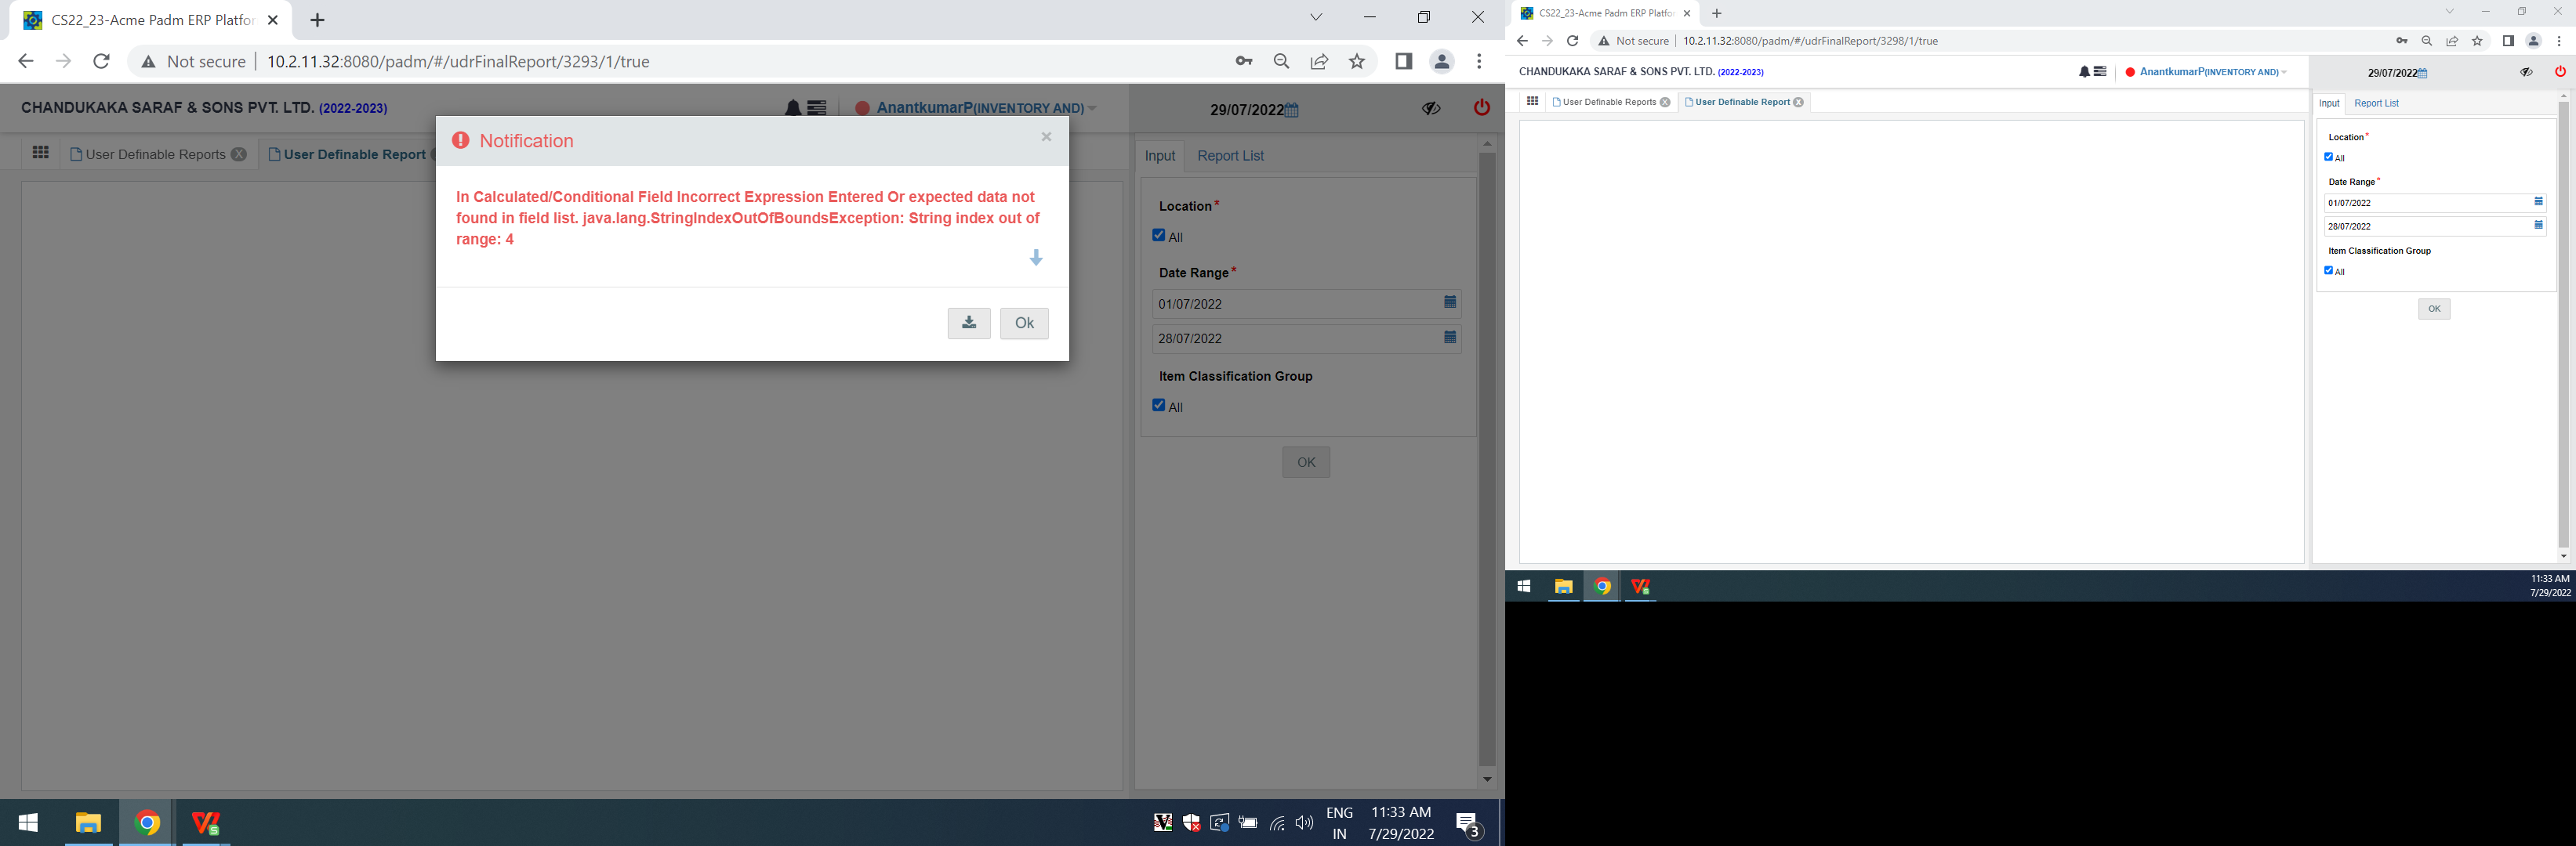Select the Input tab in 3293 window
Viewport: 2576px width, 846px height.
coord(1160,156)
